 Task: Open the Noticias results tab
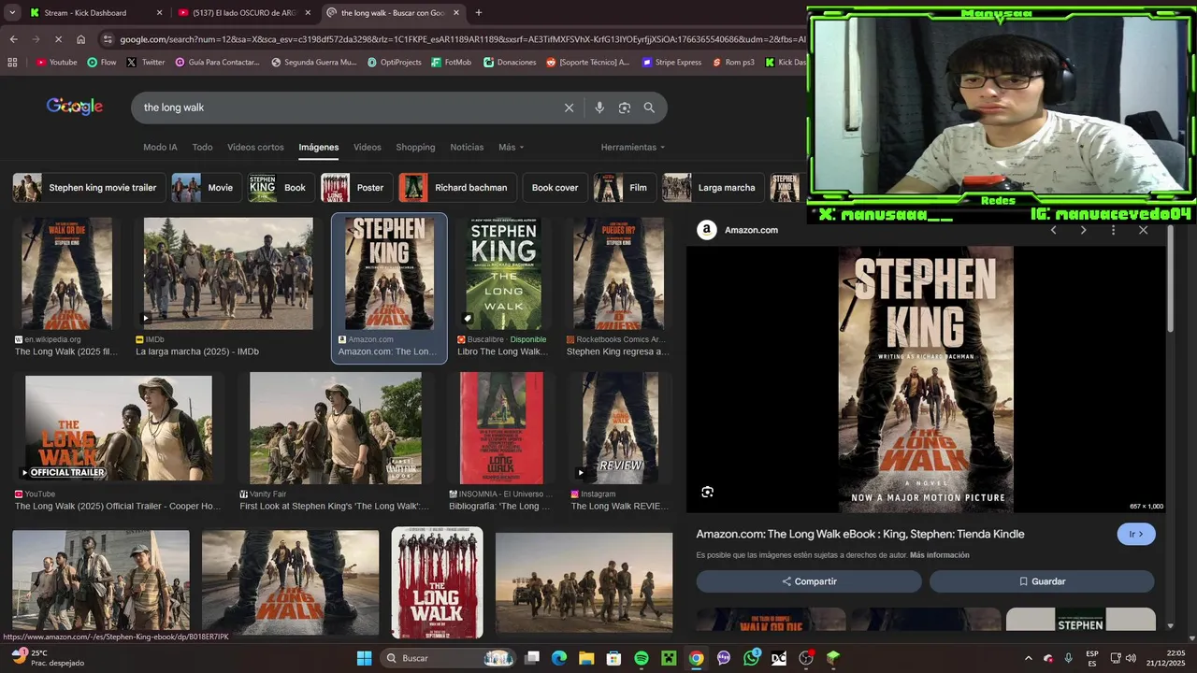pyautogui.click(x=467, y=148)
